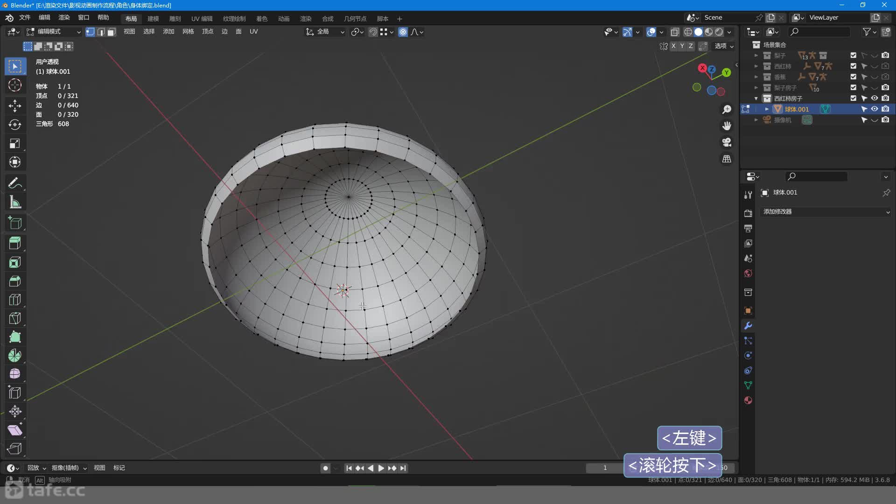Toggle the snap magnet
896x504 pixels.
coord(373,32)
